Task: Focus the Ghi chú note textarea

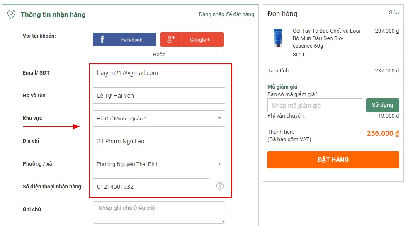Action: [159, 212]
